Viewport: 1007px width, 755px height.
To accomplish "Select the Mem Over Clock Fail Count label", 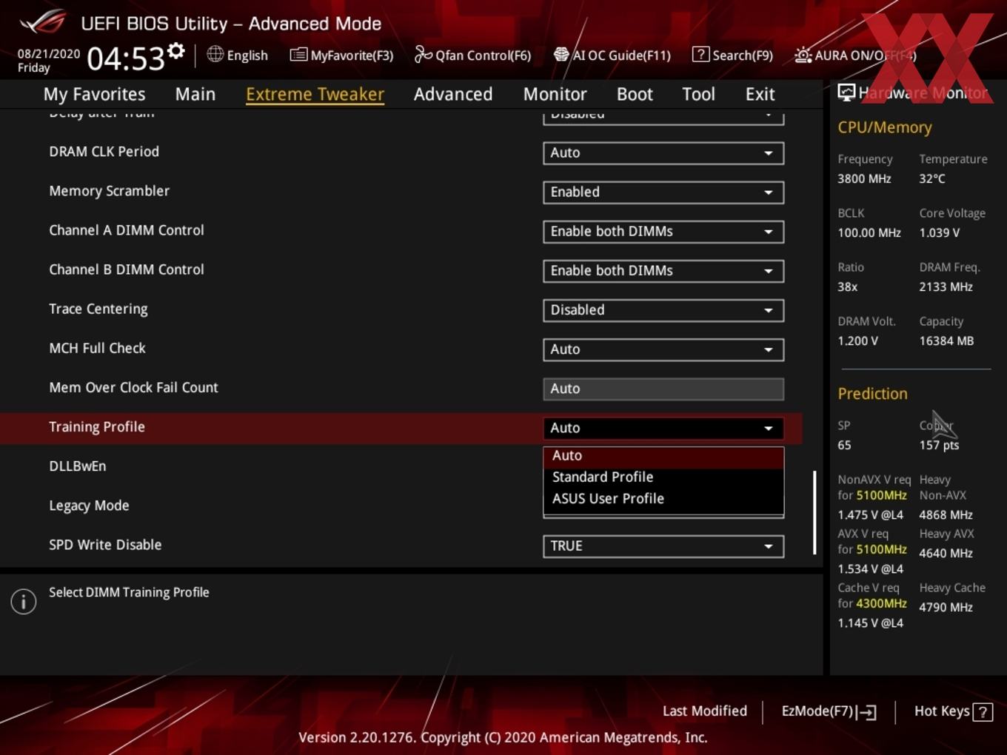I will pos(133,388).
